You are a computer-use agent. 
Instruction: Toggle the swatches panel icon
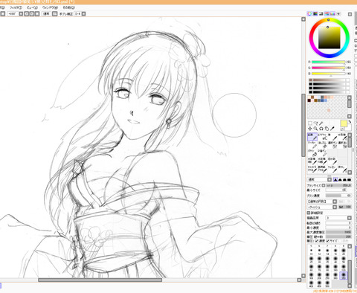[x=332, y=14]
